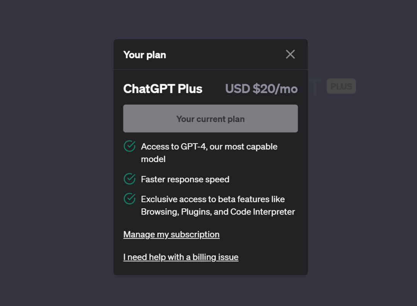The width and height of the screenshot is (417, 306).
Task: Click the Faster response speed text
Action: pyautogui.click(x=185, y=179)
